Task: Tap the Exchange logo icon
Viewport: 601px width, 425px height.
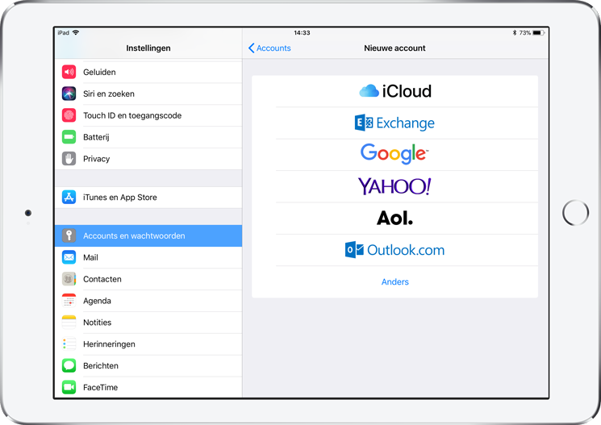Action: click(x=364, y=123)
